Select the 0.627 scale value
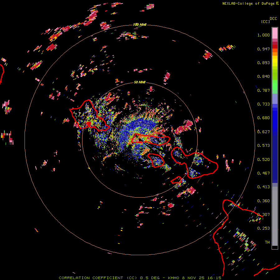280x280 pixels. [264, 132]
